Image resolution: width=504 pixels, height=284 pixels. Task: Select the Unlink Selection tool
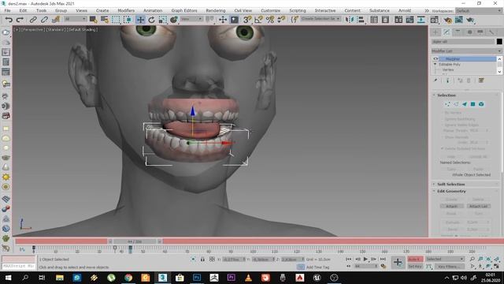(x=44, y=20)
